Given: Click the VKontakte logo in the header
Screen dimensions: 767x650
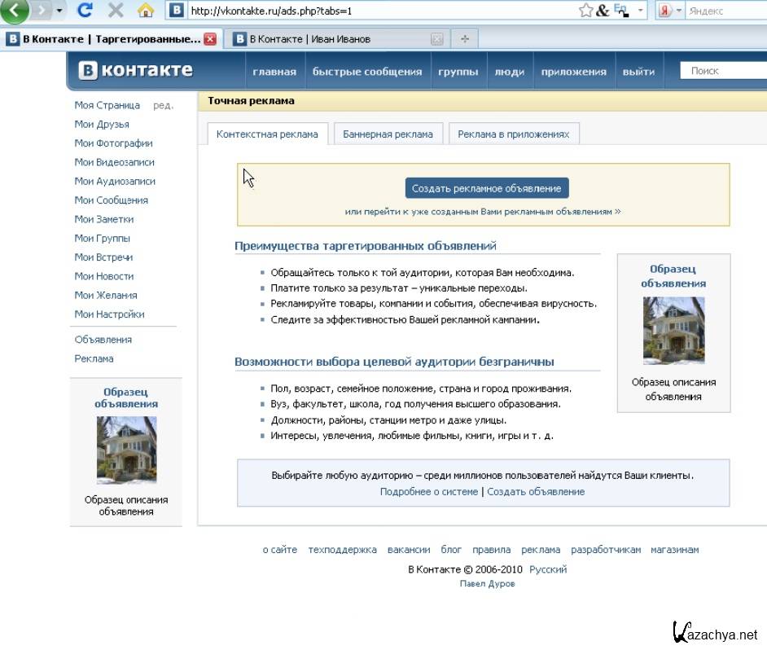Looking at the screenshot, I should pyautogui.click(x=136, y=70).
